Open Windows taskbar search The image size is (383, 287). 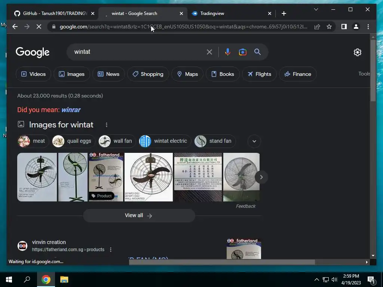[27, 280]
